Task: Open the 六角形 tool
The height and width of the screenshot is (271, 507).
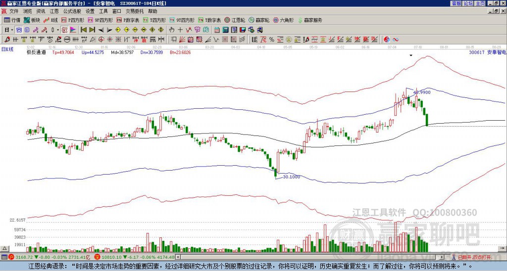Action: tap(284, 20)
